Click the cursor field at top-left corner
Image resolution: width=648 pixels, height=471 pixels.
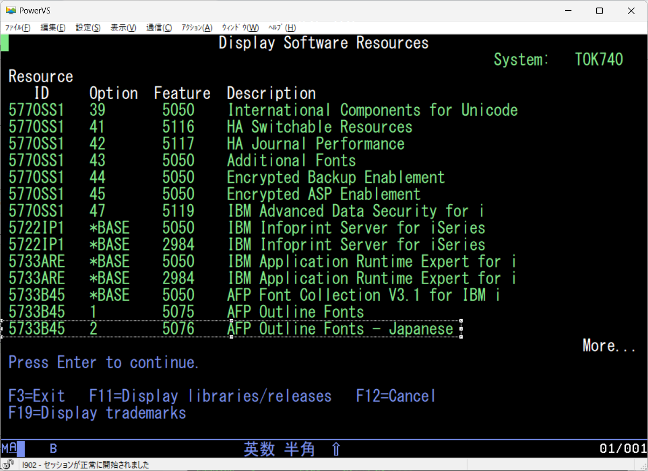click(4, 43)
